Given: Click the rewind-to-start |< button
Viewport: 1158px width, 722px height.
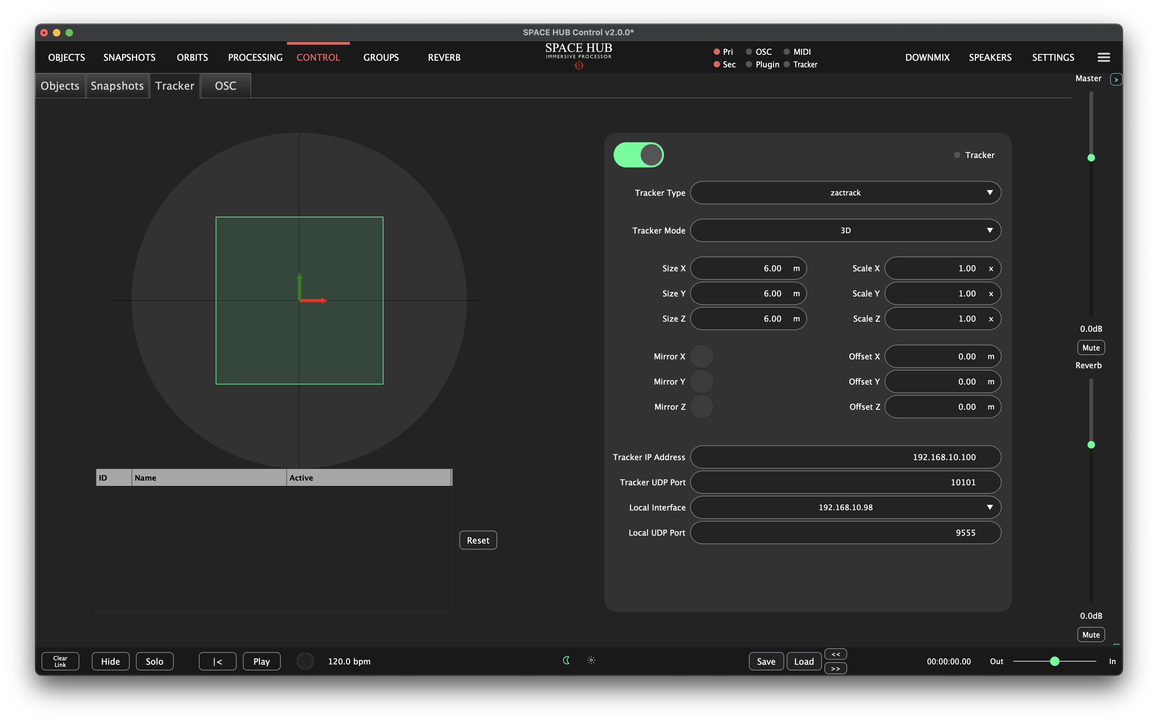Looking at the screenshot, I should click(x=217, y=661).
